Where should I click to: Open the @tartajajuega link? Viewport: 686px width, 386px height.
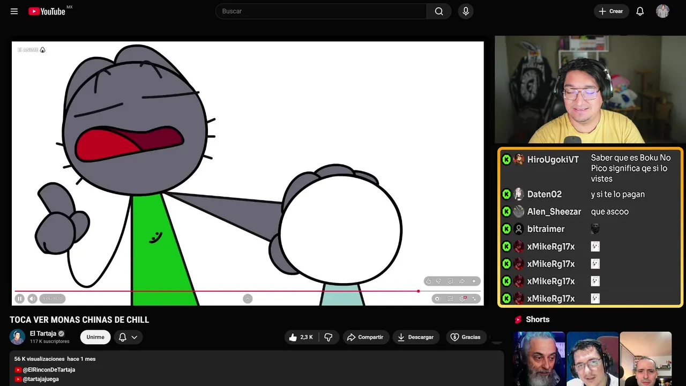point(41,379)
